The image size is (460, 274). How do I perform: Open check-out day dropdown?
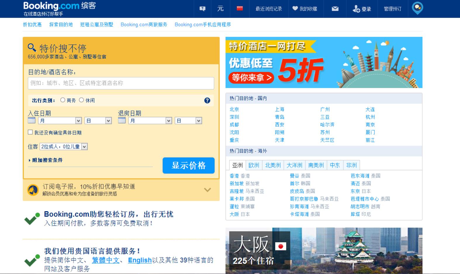point(189,120)
